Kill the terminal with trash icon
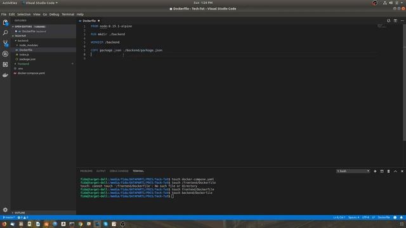Image resolution: width=406 pixels, height=228 pixels. (x=388, y=171)
